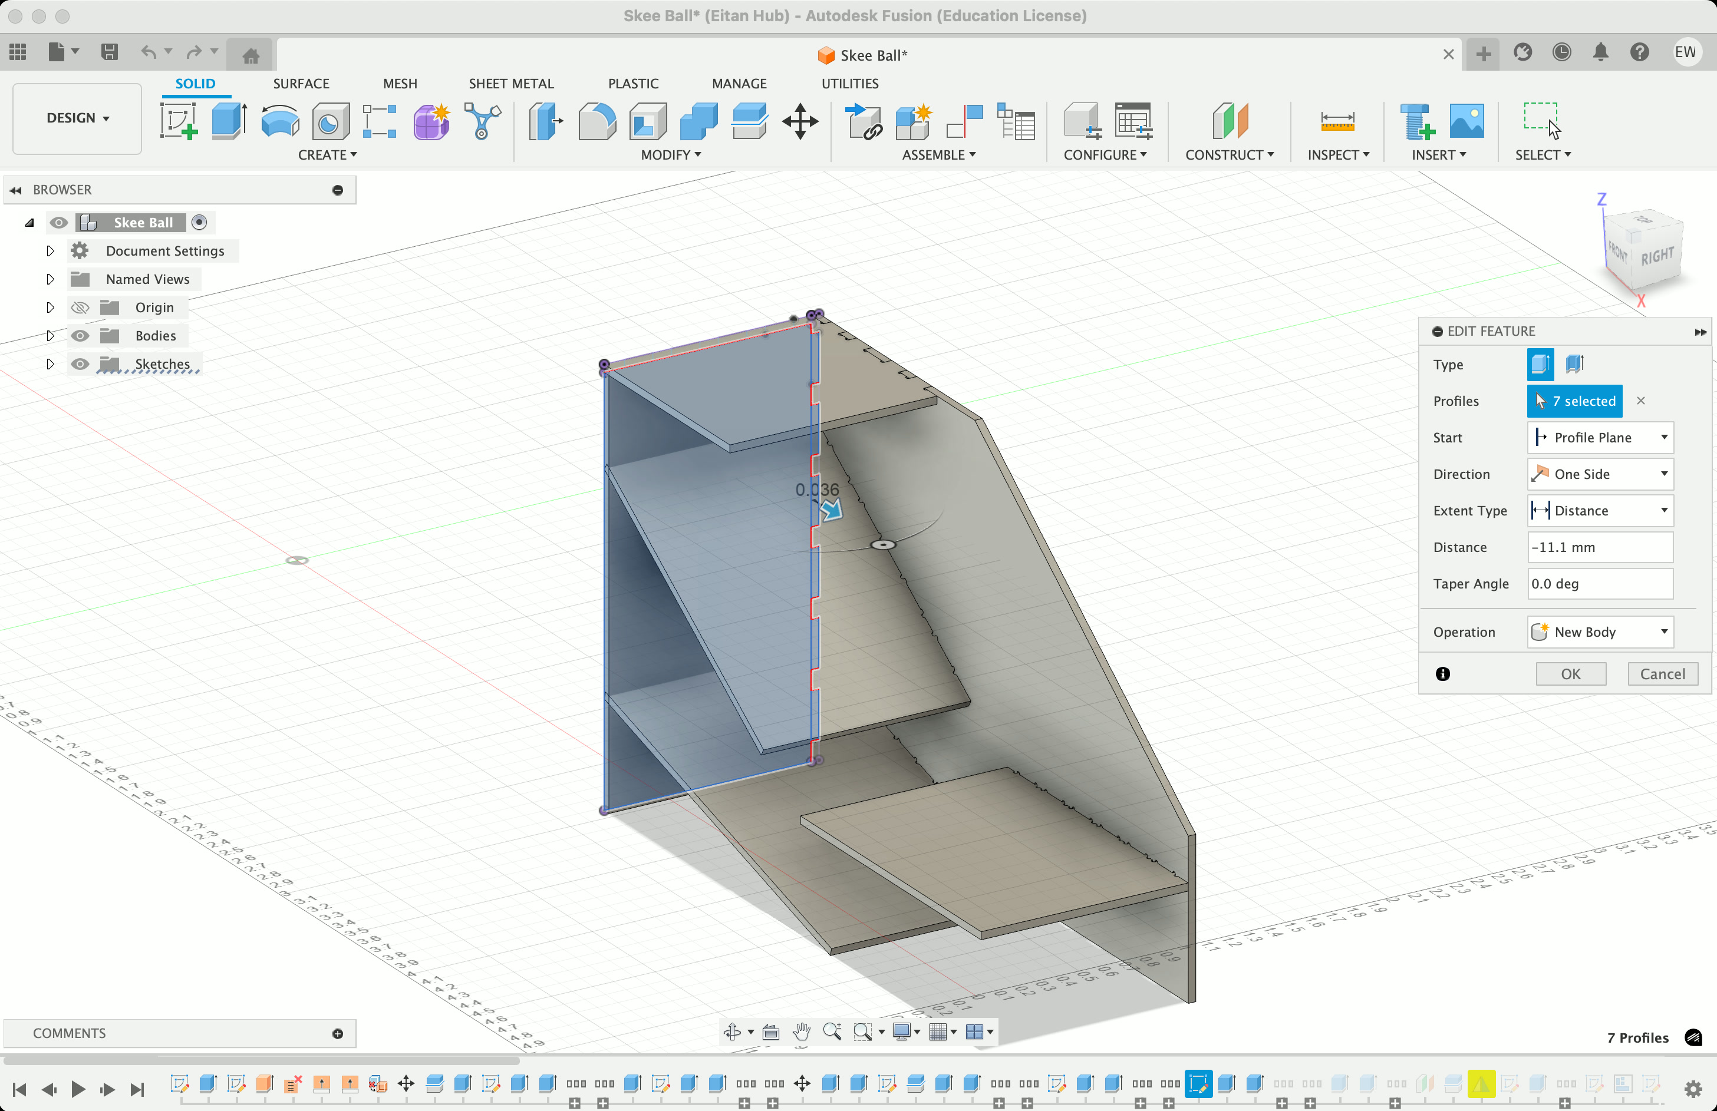Viewport: 1717px width, 1111px height.
Task: Click the Measure tool icon
Action: point(1337,121)
